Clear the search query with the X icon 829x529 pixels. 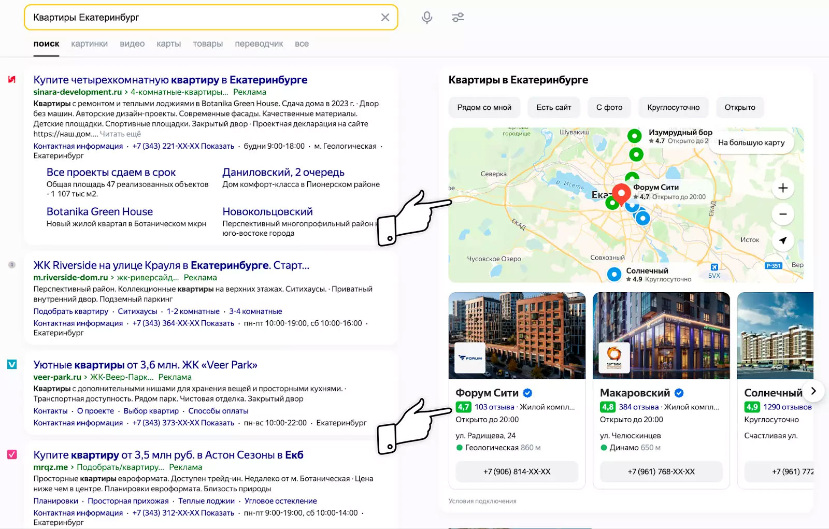[385, 18]
